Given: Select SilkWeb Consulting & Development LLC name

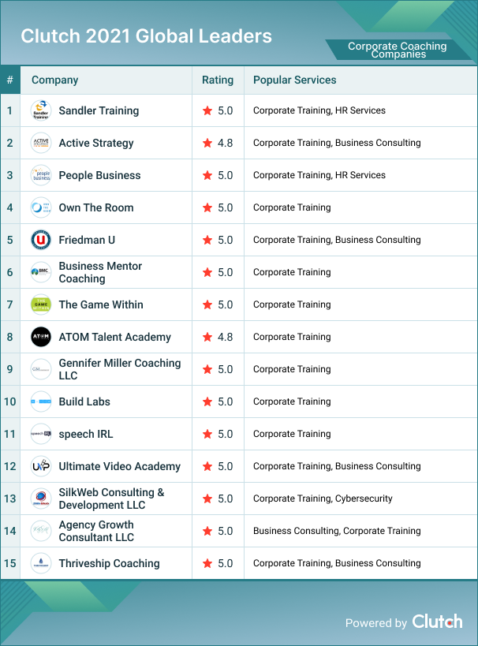Looking at the screenshot, I should pyautogui.click(x=111, y=499).
